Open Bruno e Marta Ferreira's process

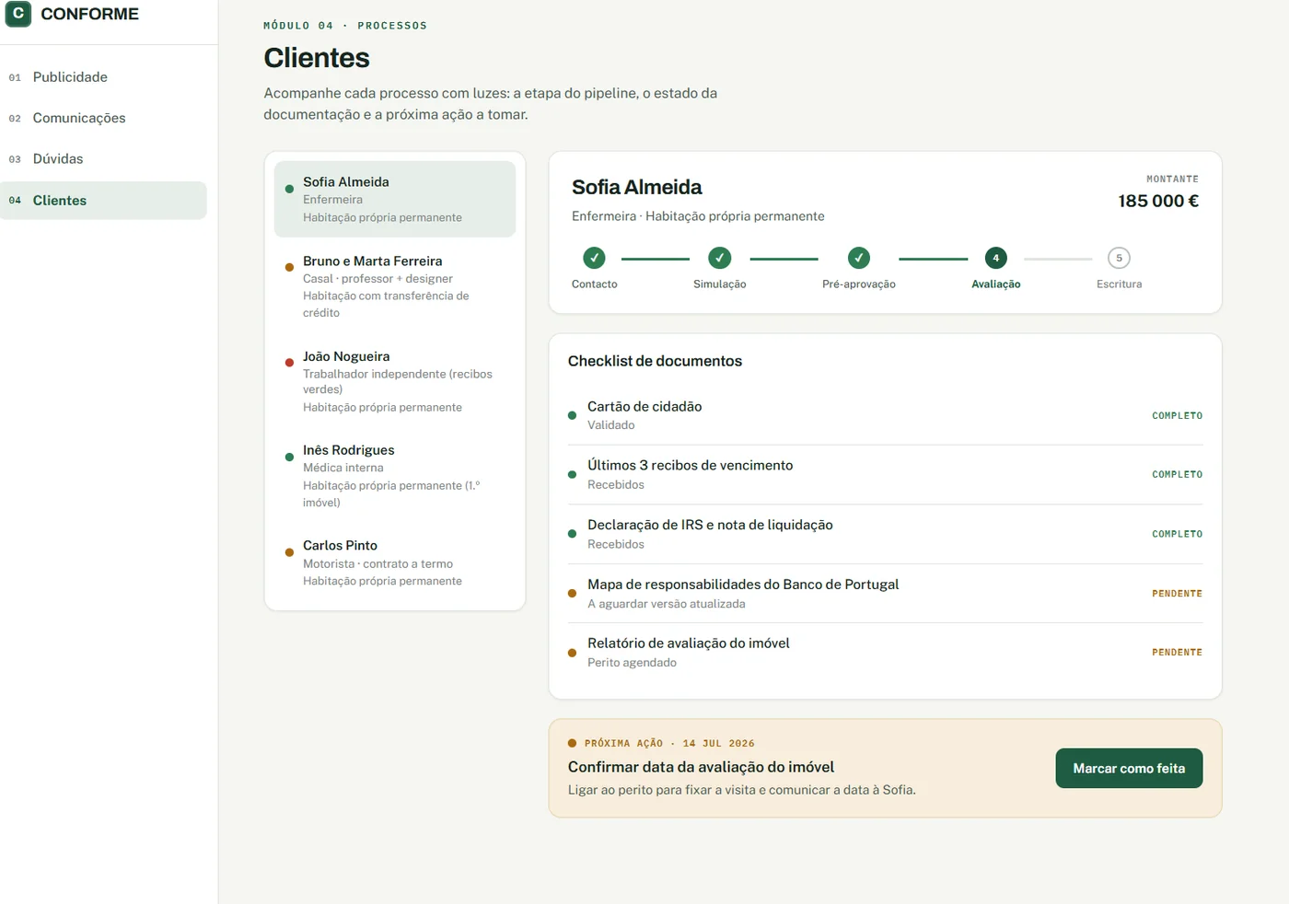(x=395, y=286)
